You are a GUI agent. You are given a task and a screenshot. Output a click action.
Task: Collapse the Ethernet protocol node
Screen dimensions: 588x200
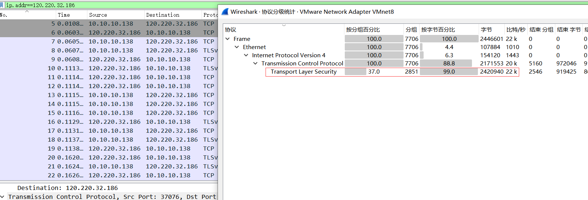pyautogui.click(x=237, y=47)
